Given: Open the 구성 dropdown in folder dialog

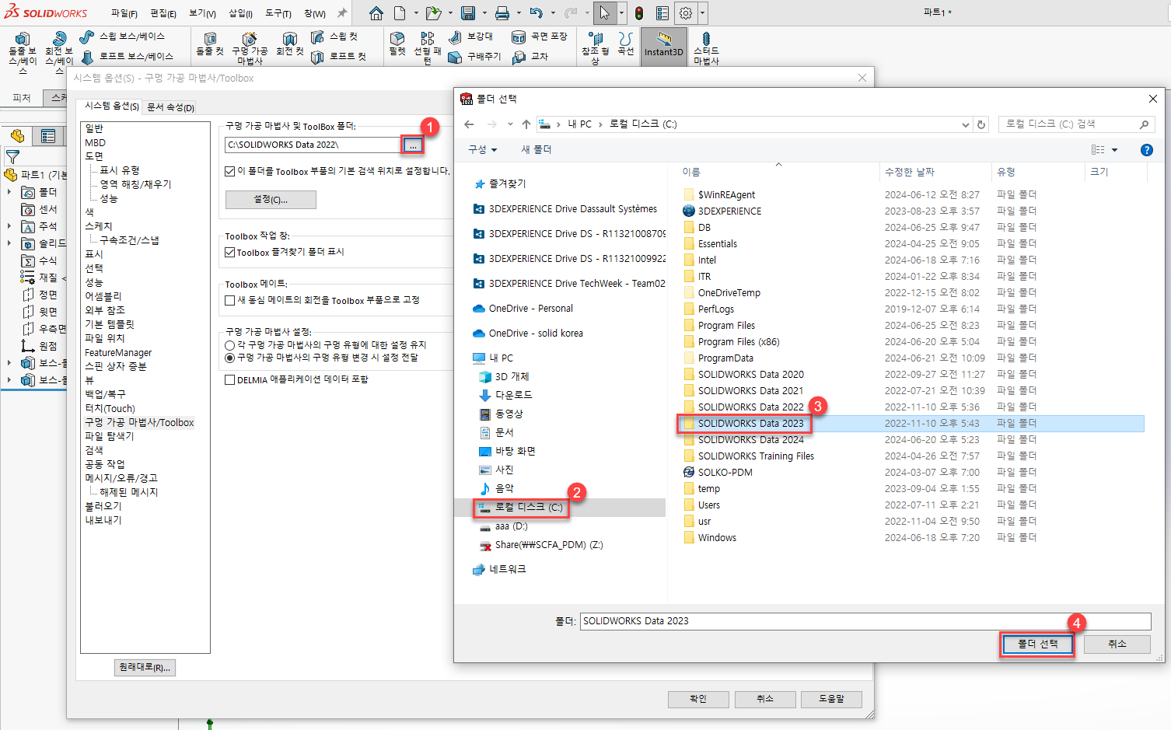Looking at the screenshot, I should (482, 149).
